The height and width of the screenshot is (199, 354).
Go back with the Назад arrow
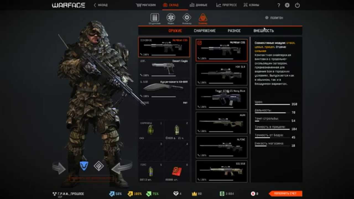coord(101,5)
